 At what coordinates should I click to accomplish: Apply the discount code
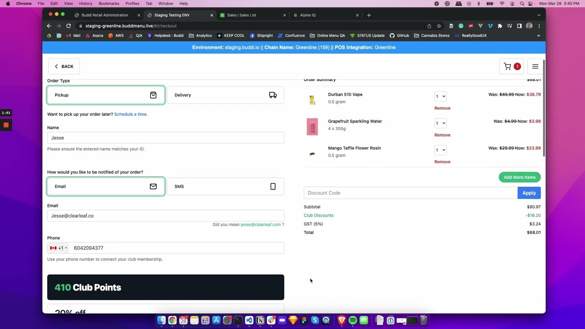pyautogui.click(x=529, y=193)
